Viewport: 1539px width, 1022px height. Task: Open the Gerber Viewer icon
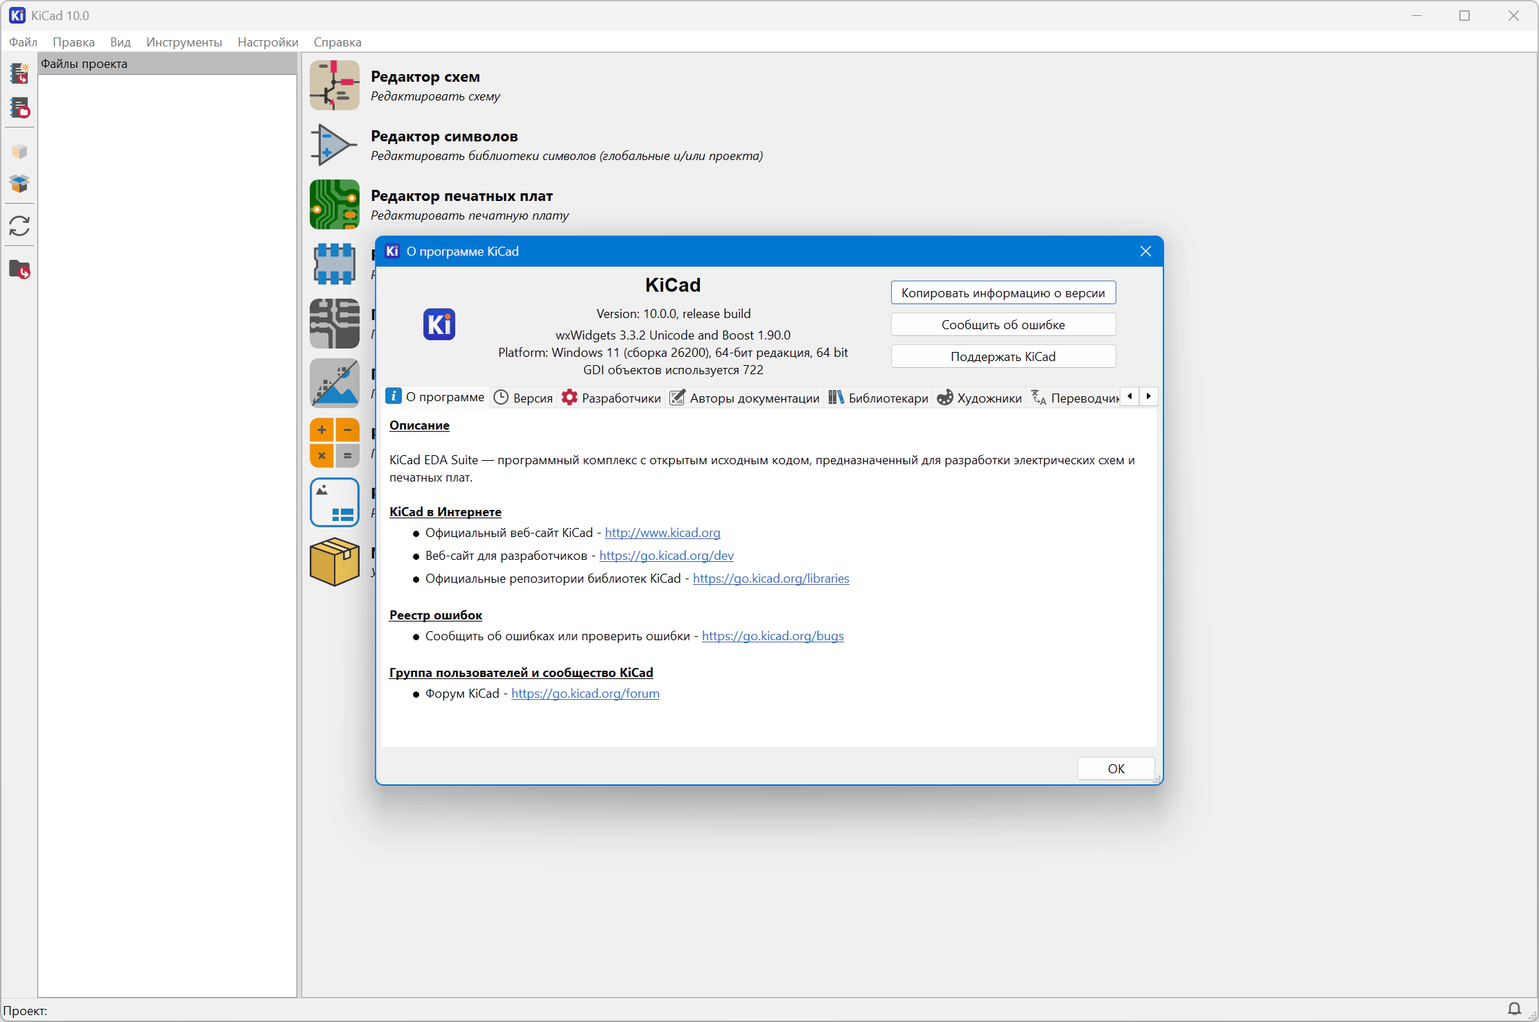tap(334, 324)
